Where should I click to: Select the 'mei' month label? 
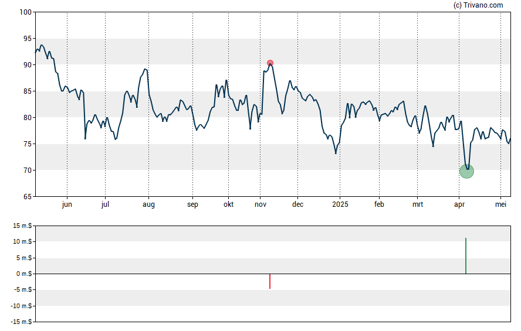(x=500, y=204)
